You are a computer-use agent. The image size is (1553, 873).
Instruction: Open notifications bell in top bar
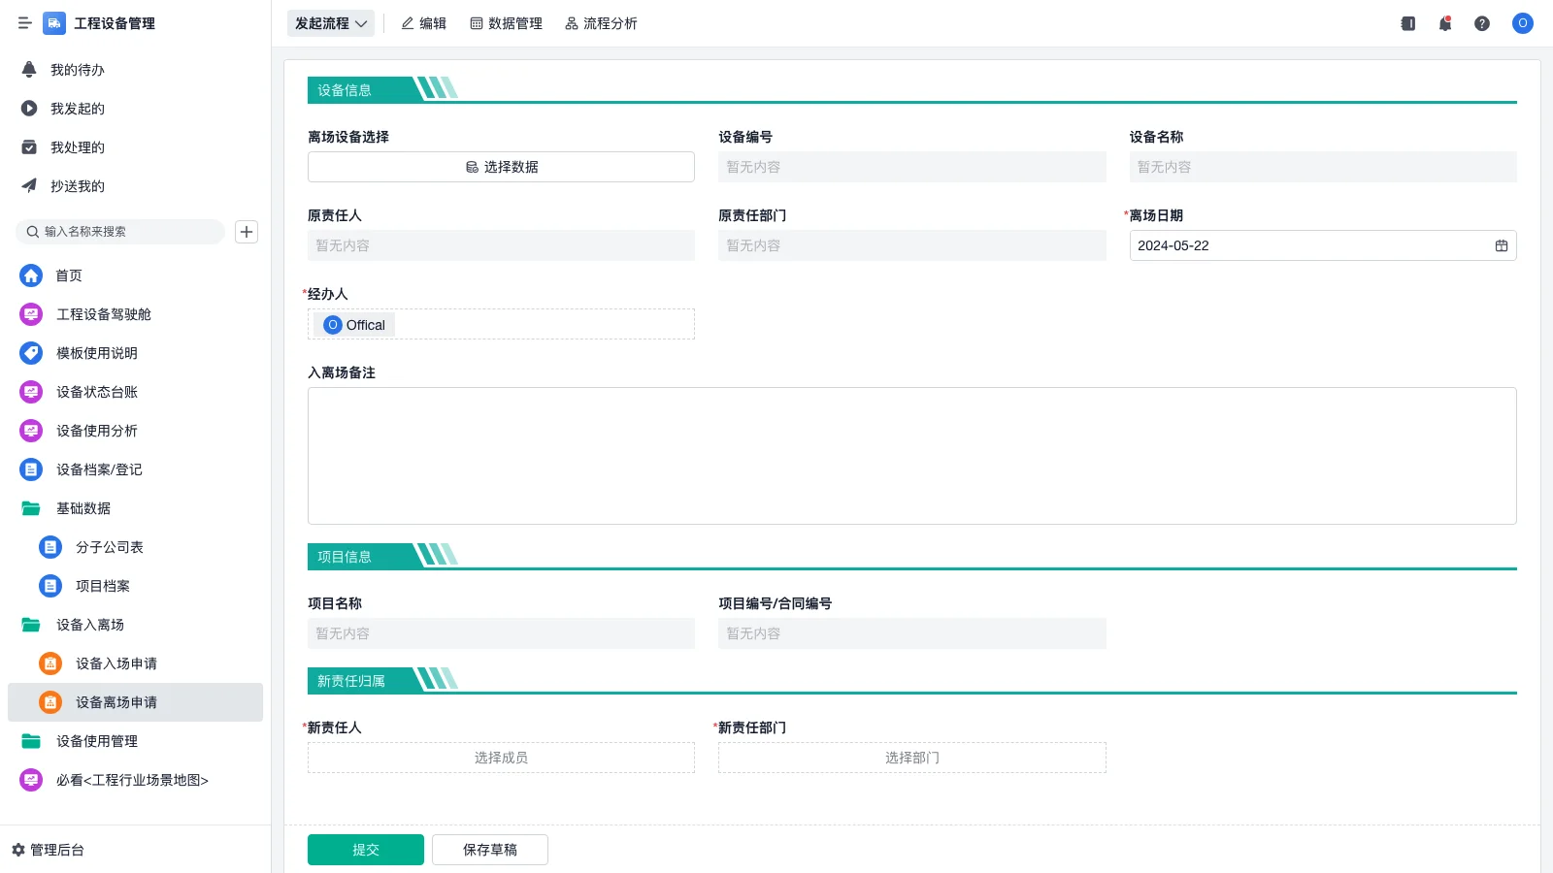click(1445, 23)
